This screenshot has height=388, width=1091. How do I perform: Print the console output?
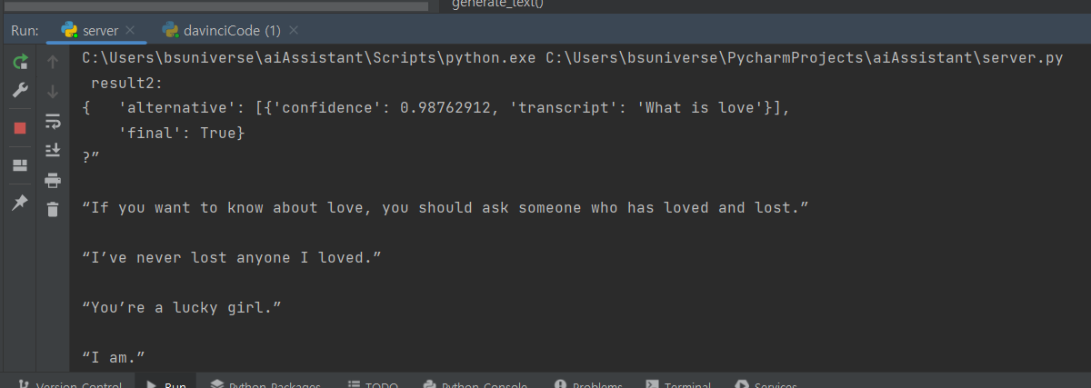click(x=53, y=179)
